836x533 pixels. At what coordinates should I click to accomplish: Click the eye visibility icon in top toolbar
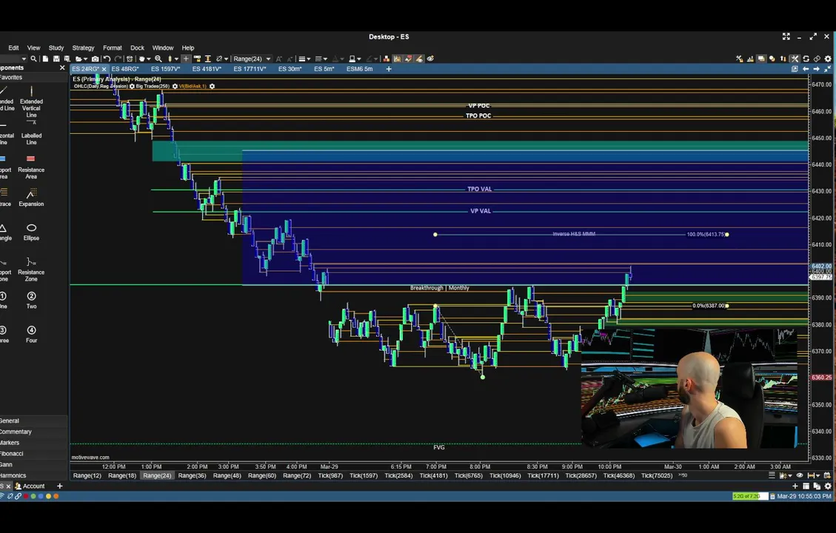(429, 58)
